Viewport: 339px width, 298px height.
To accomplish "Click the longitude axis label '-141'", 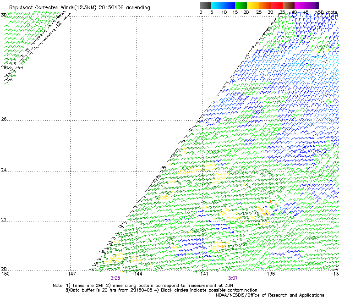I will point(203,274).
